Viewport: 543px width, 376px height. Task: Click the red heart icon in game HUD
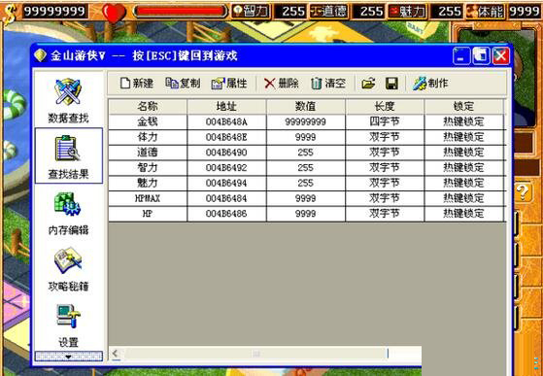click(114, 13)
